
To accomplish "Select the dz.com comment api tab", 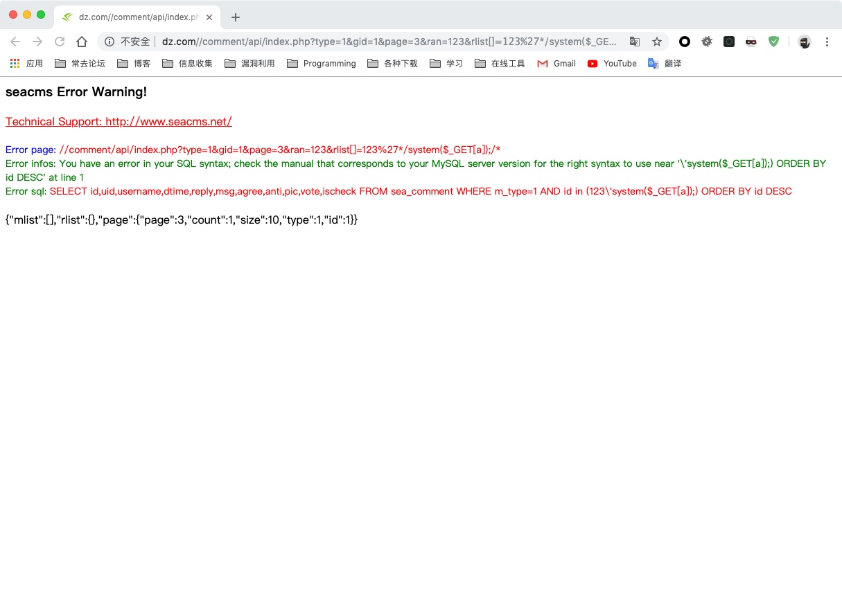I will 137,17.
